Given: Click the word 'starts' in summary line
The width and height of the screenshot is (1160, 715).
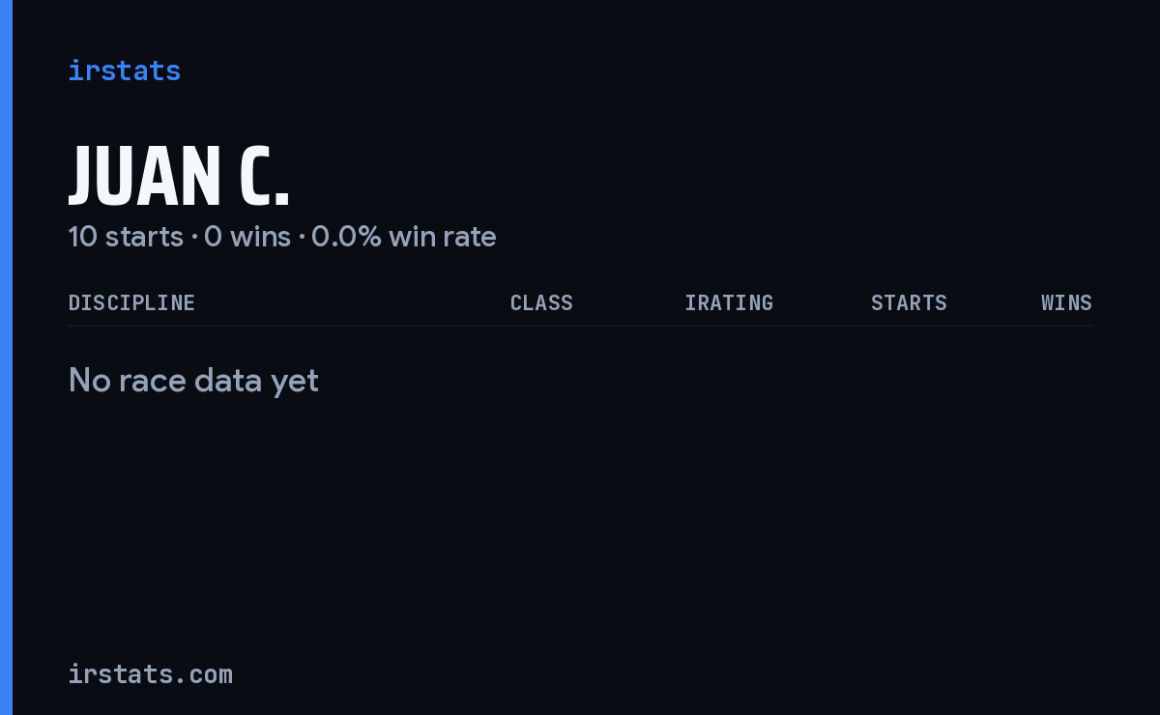Looking at the screenshot, I should [x=144, y=237].
